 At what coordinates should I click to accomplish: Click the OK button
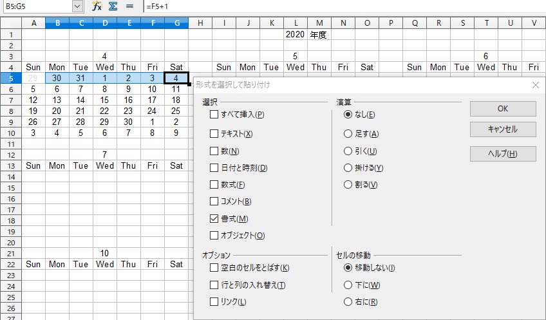(x=503, y=109)
